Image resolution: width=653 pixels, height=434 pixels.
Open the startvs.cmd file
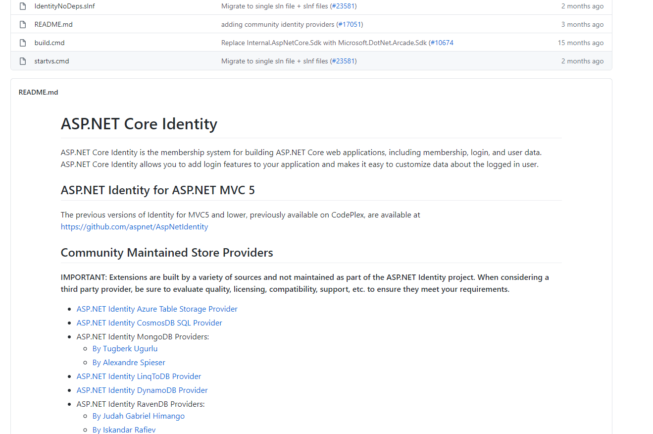pos(51,61)
